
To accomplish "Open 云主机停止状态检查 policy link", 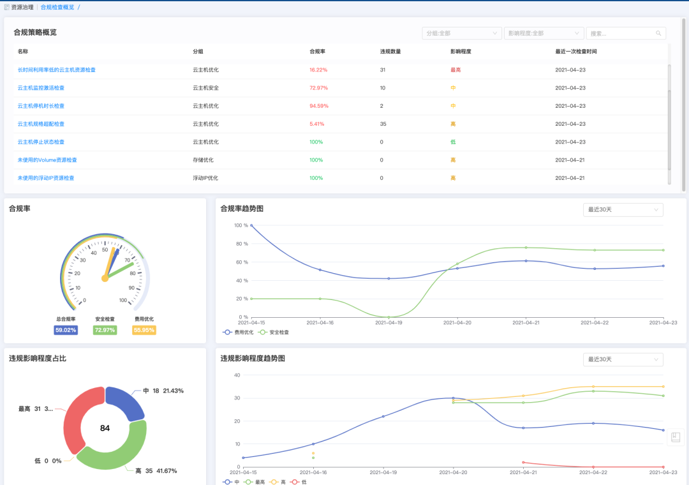I will [41, 142].
